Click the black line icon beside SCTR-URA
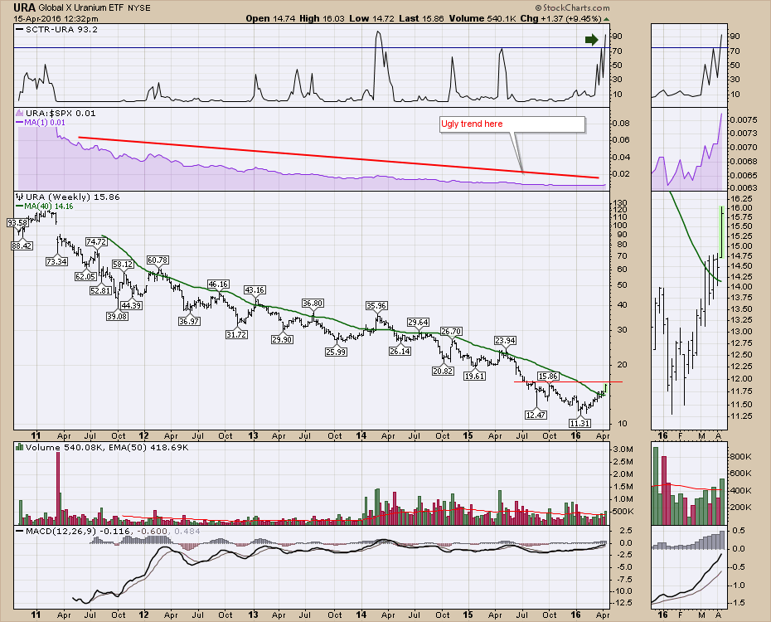The height and width of the screenshot is (622, 771). (x=20, y=30)
